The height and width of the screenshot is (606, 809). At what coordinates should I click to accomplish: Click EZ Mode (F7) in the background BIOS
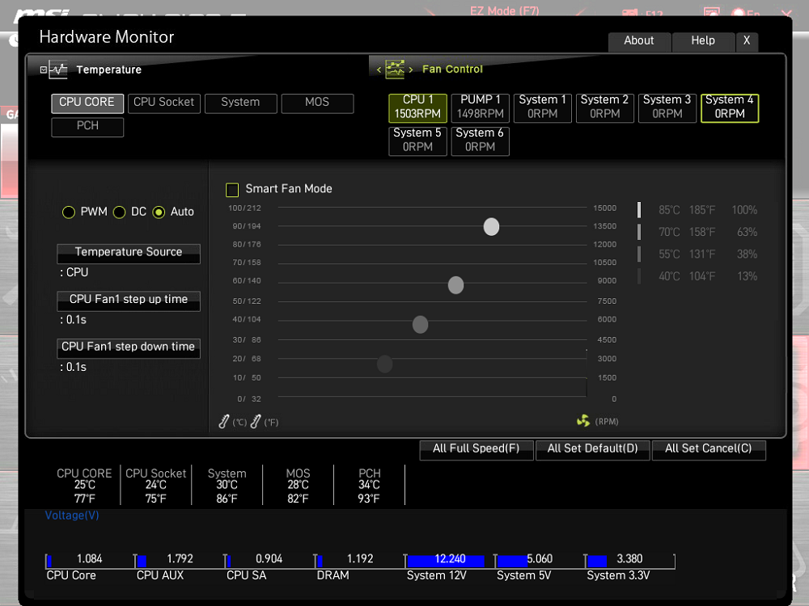pyautogui.click(x=505, y=11)
